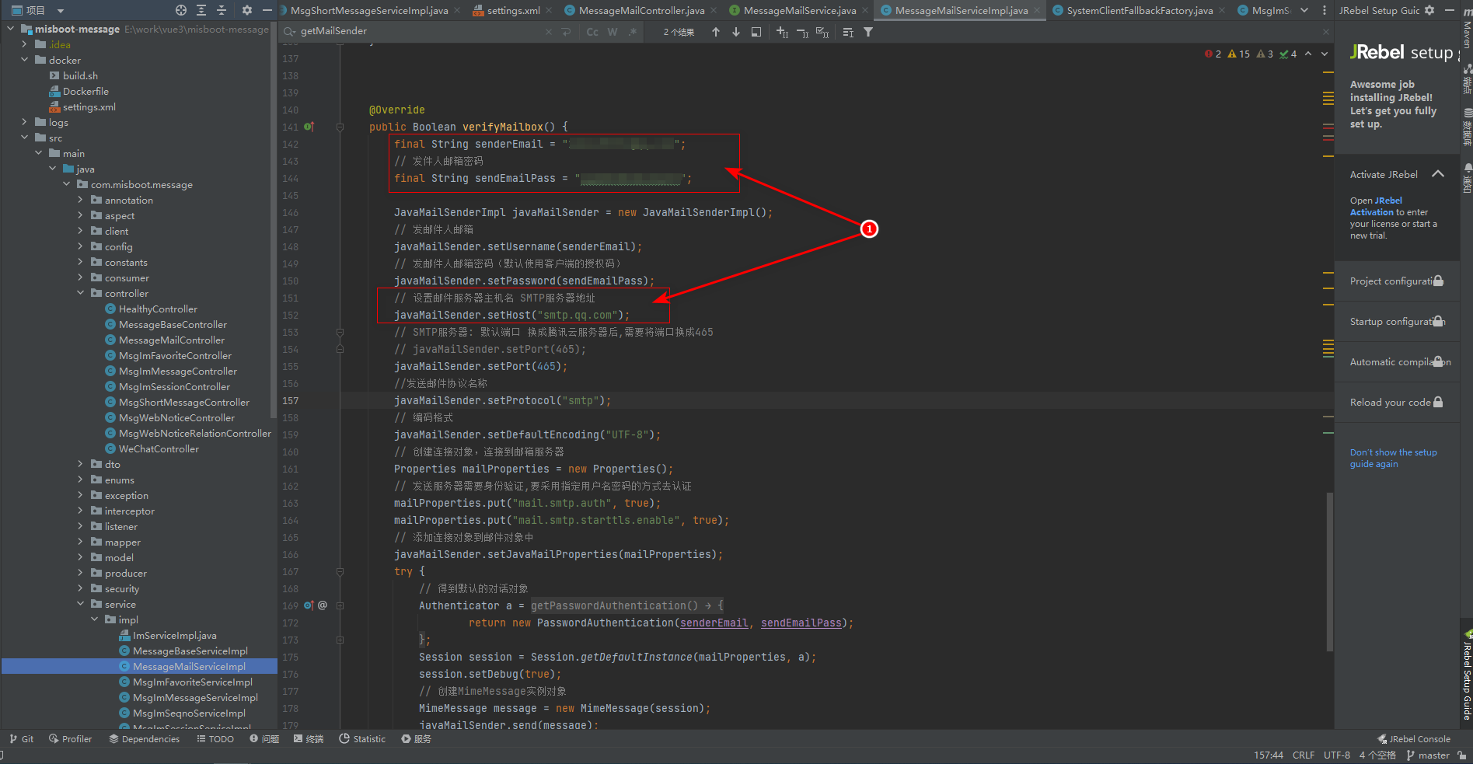Collapse the service package
This screenshot has width=1473, height=764.
pyautogui.click(x=80, y=604)
